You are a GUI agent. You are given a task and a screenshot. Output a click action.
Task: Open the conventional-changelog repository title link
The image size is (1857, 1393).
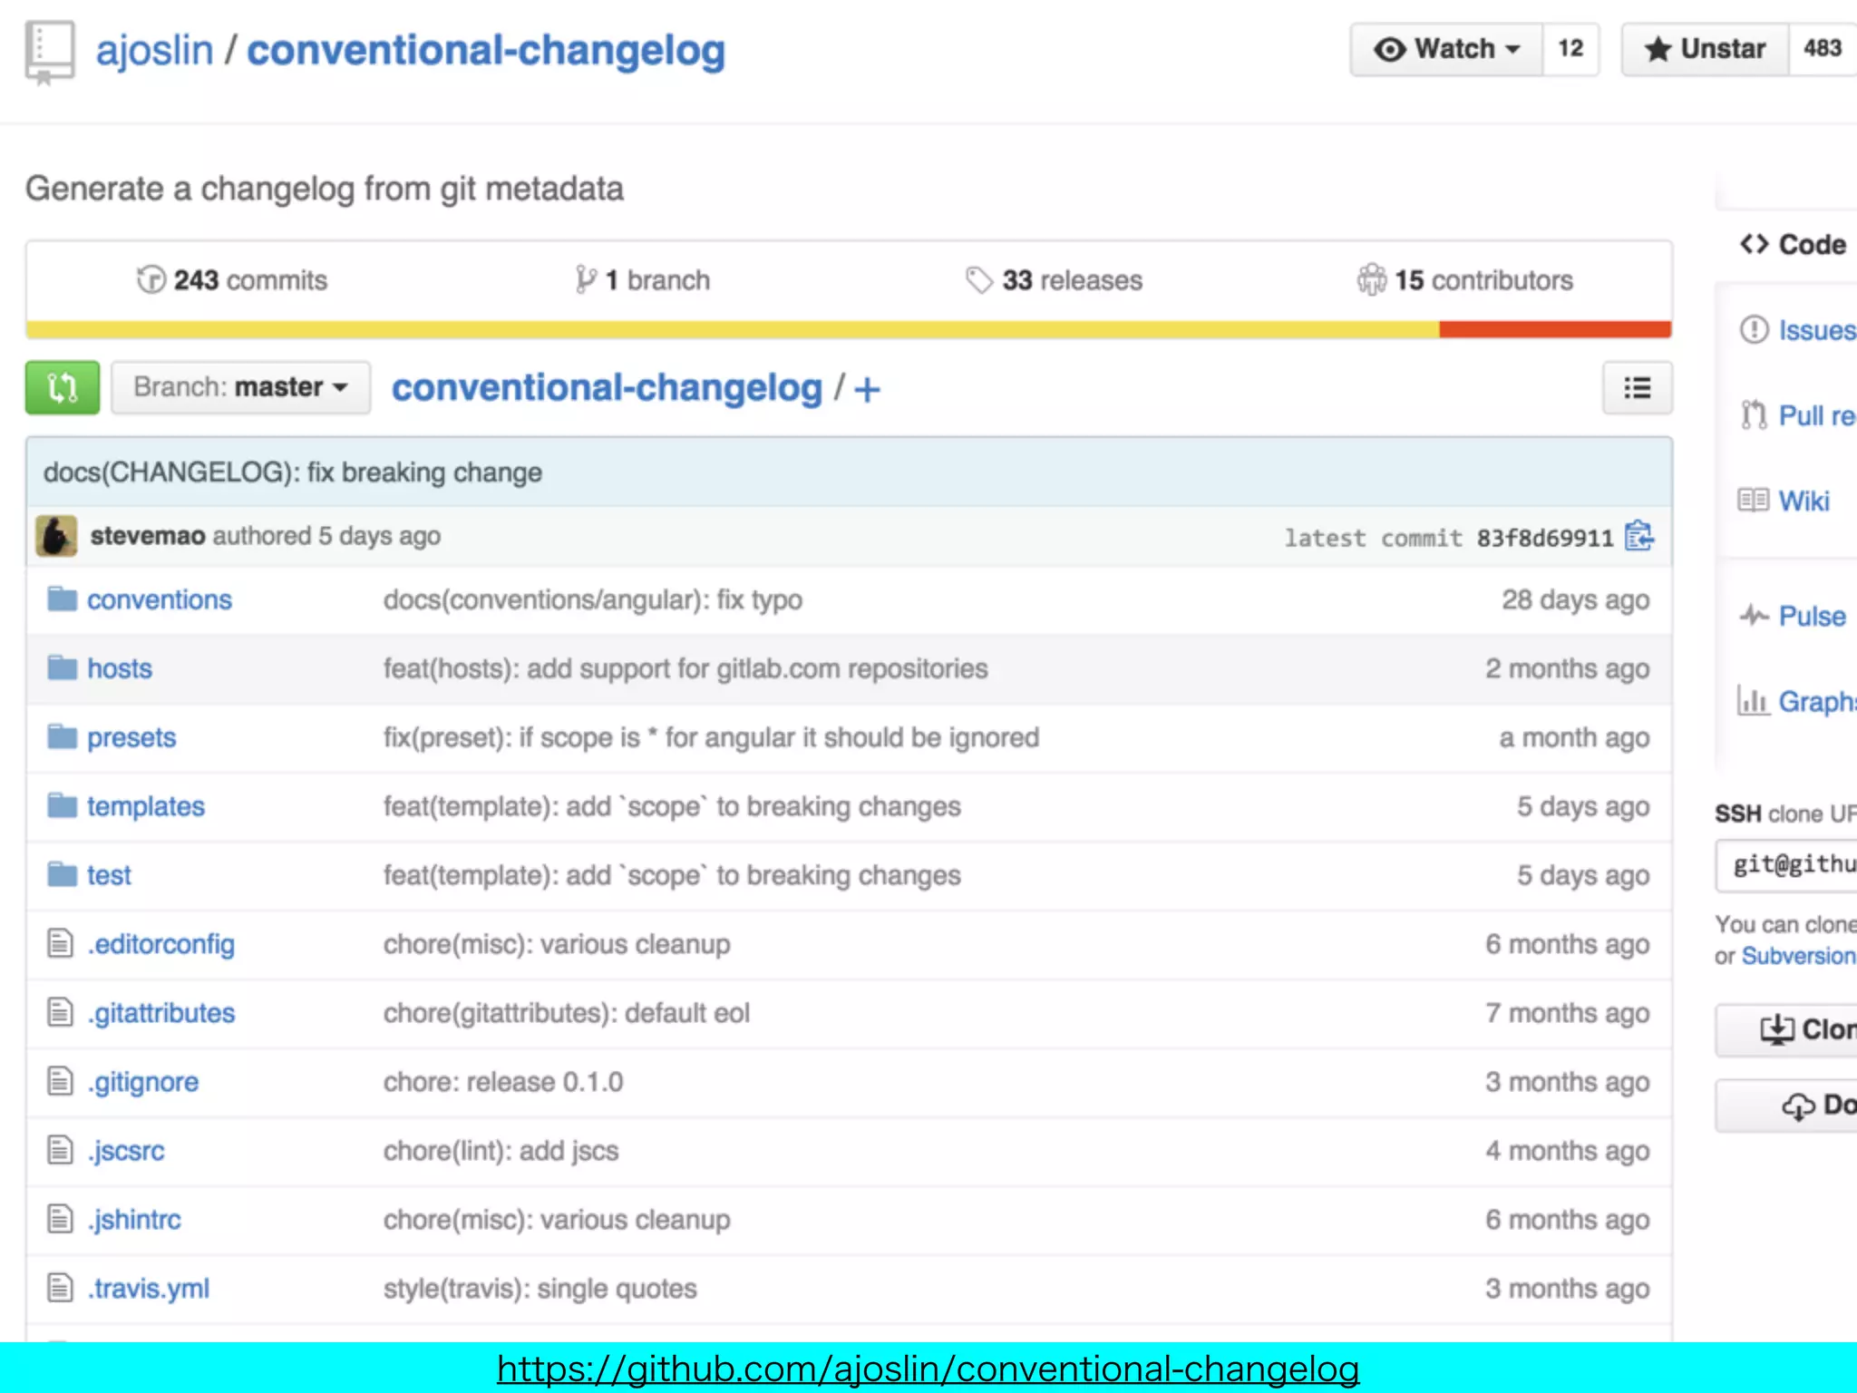click(x=486, y=50)
